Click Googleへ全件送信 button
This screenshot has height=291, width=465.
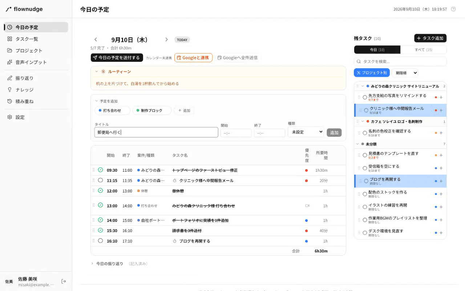pyautogui.click(x=238, y=57)
